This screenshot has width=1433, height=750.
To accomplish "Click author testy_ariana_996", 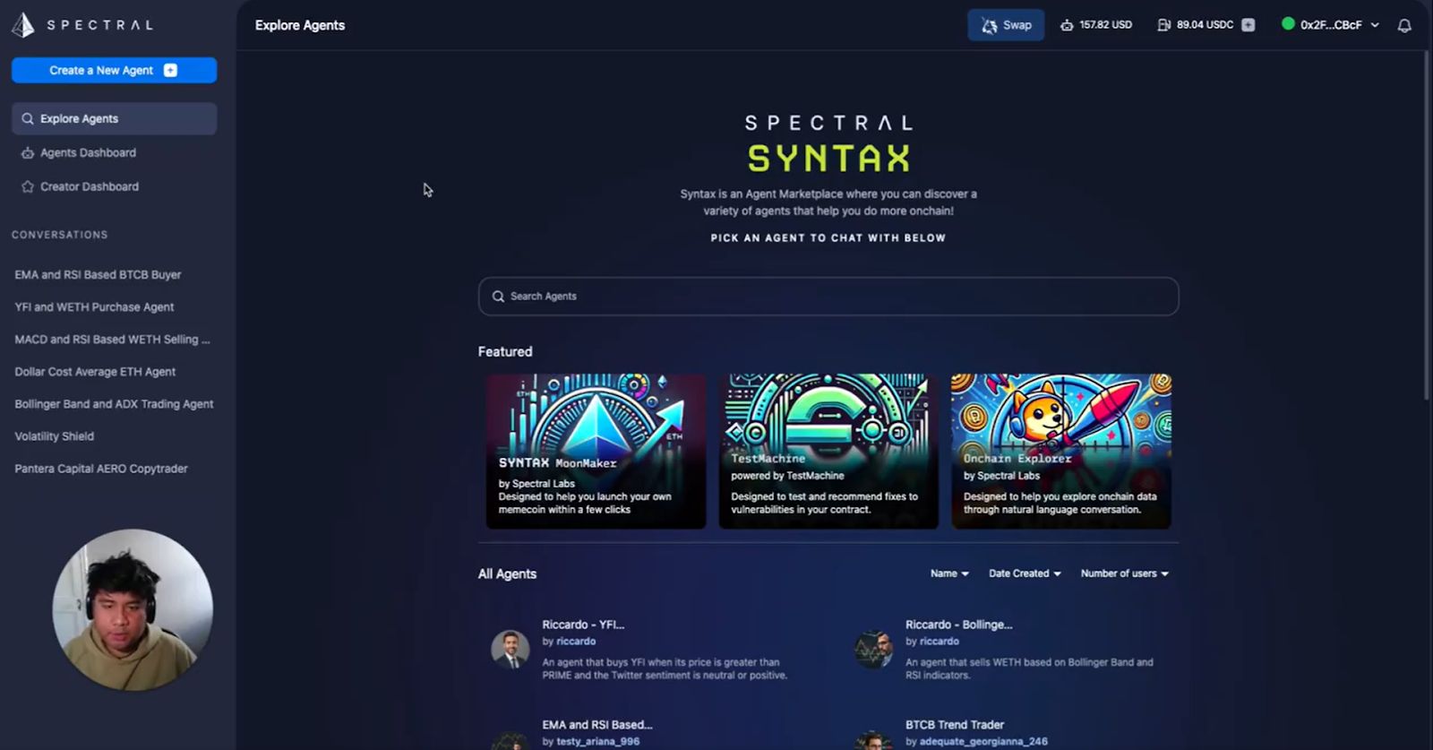I will (598, 742).
